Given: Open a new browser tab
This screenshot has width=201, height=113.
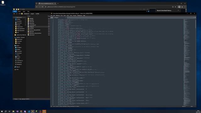Looking at the screenshot, I should (x=58, y=3).
